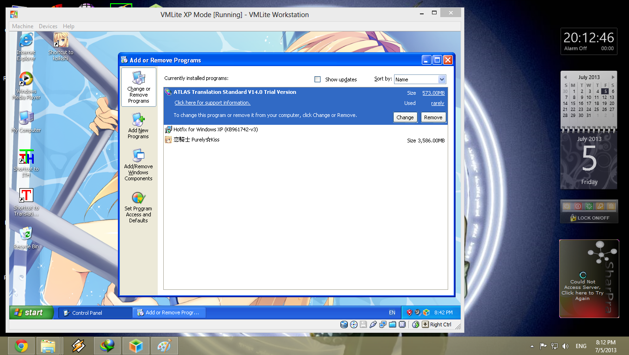
Task: Select Add or Remove Programs taskbar button
Action: pos(169,313)
